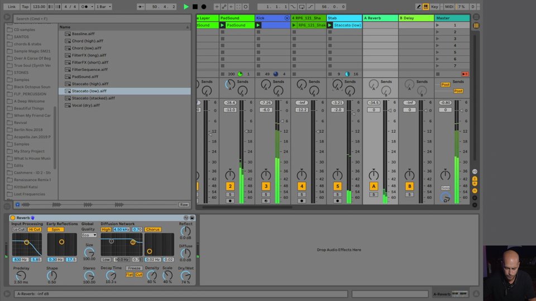The image size is (536, 301).
Task: Toggle the Follow playback arrow icon
Action: [x=140, y=7]
